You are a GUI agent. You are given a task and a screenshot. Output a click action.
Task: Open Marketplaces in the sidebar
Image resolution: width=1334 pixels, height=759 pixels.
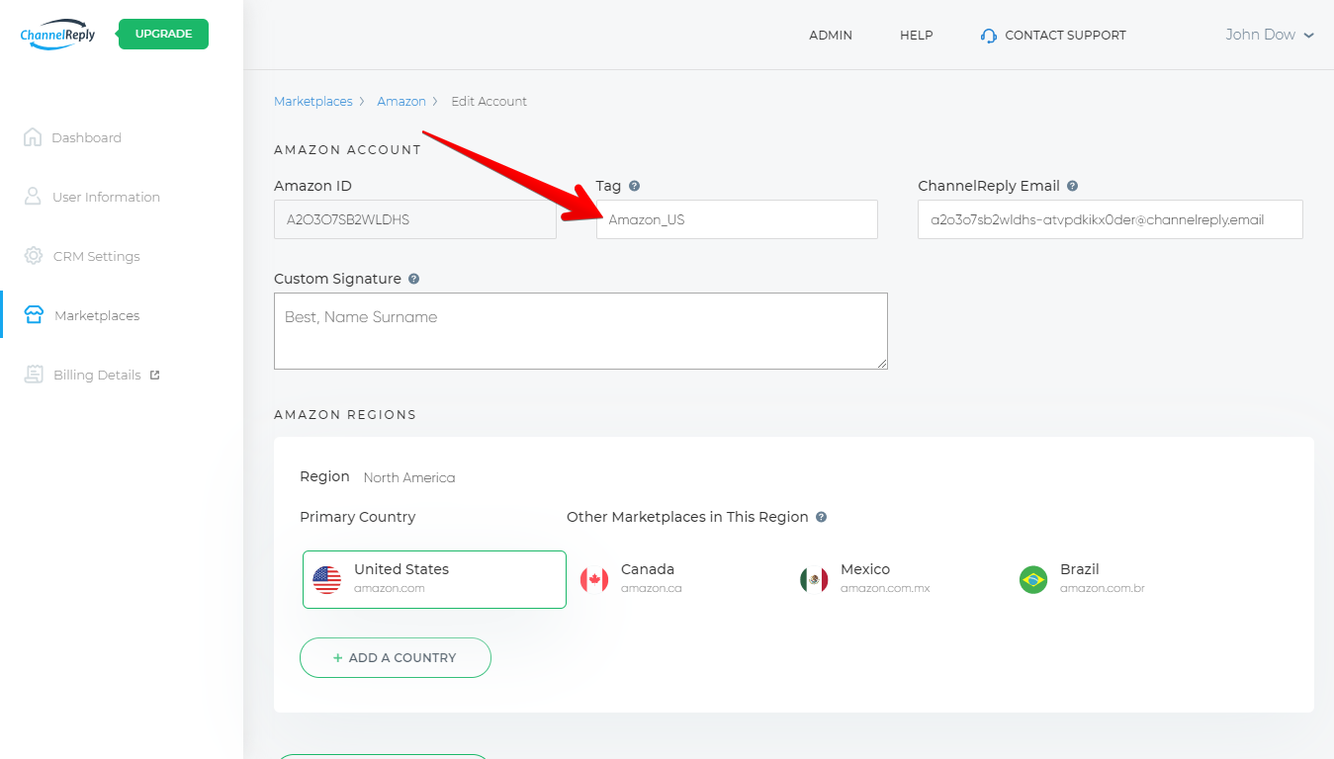click(97, 316)
